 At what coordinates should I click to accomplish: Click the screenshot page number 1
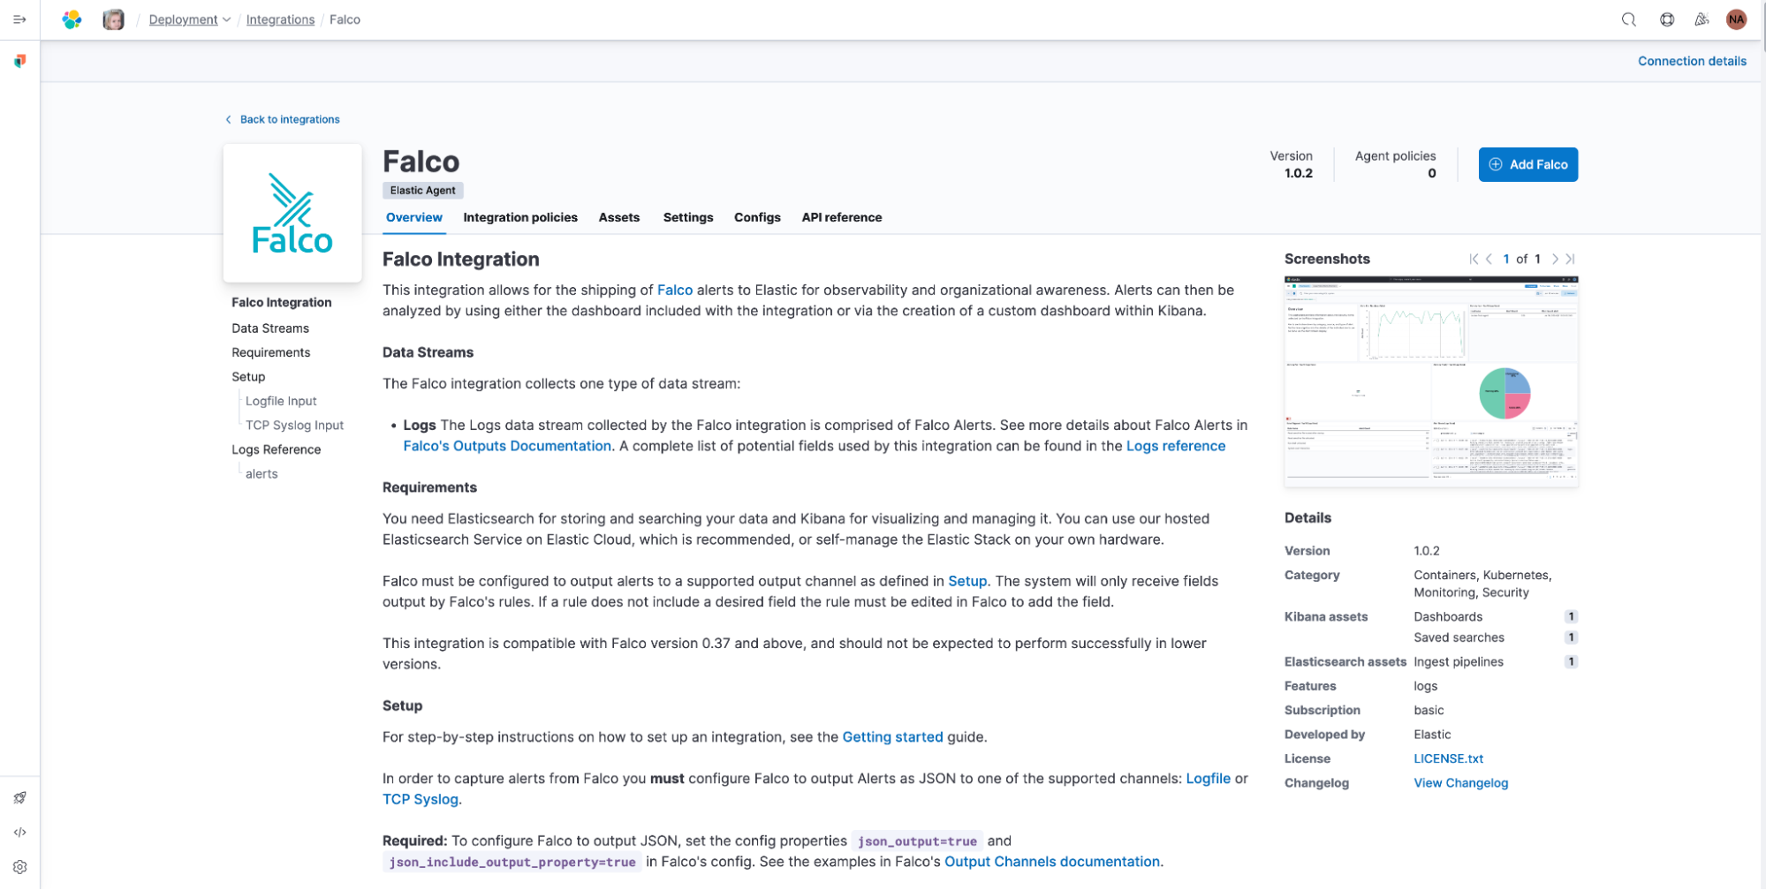pyautogui.click(x=1506, y=259)
